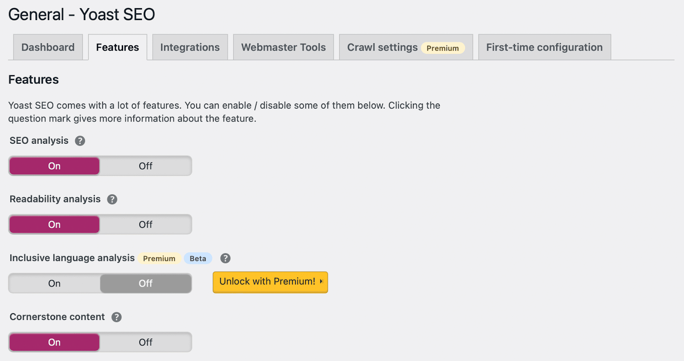
Task: Open the Crawl settings tab
Action: coord(382,47)
